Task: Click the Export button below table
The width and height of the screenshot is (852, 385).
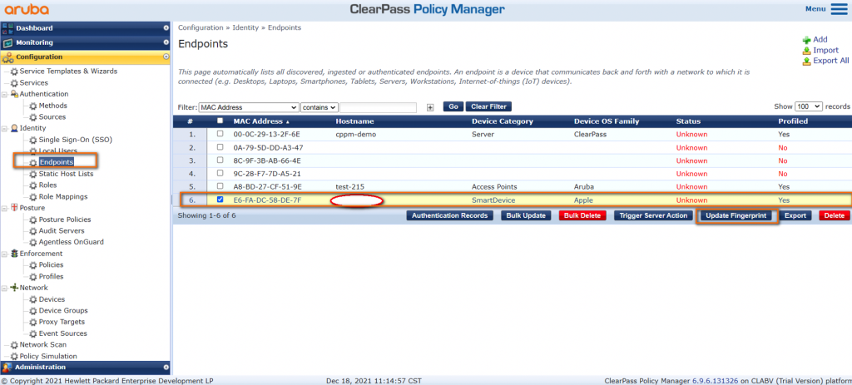Action: [x=795, y=215]
